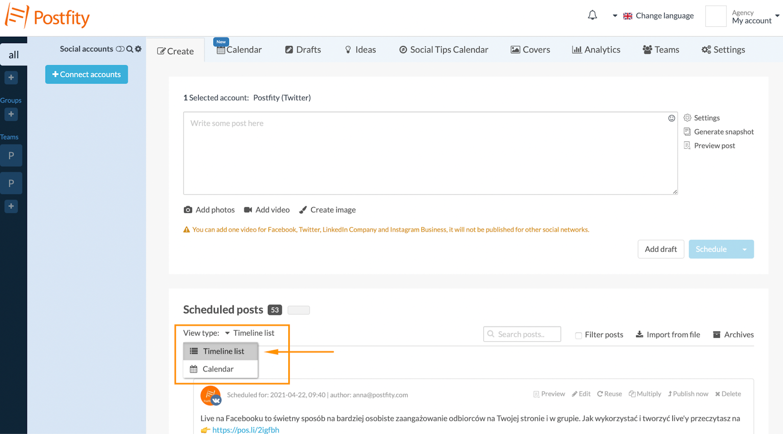Edit the scheduled post
This screenshot has height=434, width=783.
[581, 394]
